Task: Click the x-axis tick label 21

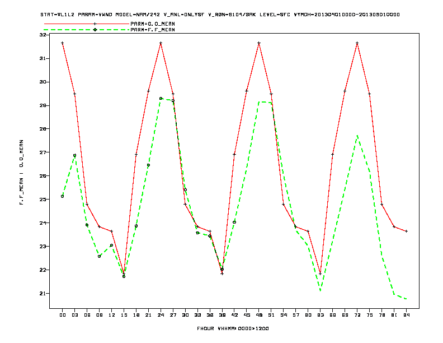Action: coord(149,315)
